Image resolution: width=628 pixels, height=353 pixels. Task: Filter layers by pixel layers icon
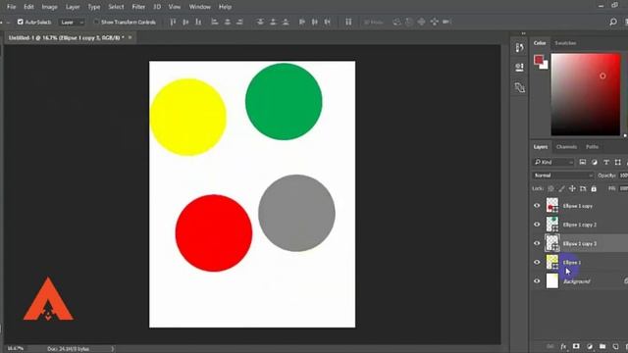[x=582, y=162]
